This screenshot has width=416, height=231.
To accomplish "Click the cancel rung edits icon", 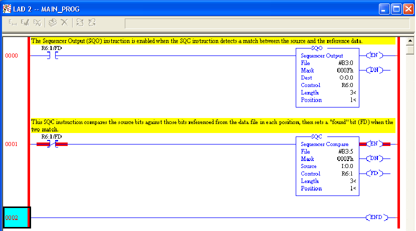I will [x=38, y=23].
